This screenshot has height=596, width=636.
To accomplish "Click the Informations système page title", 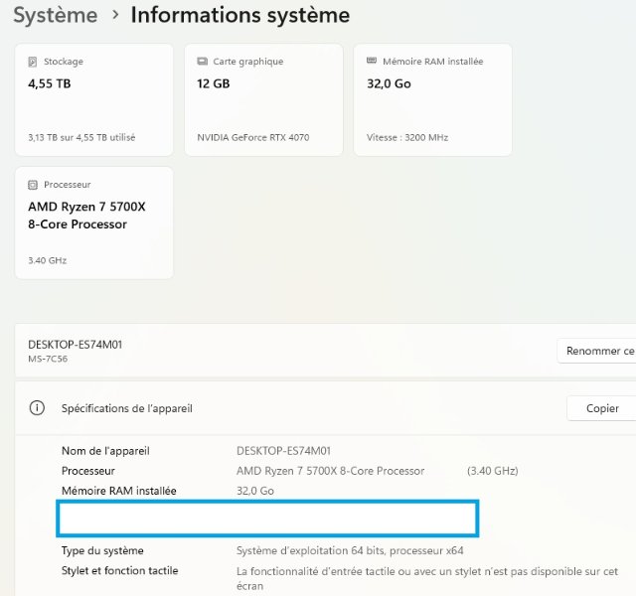I will point(239,15).
